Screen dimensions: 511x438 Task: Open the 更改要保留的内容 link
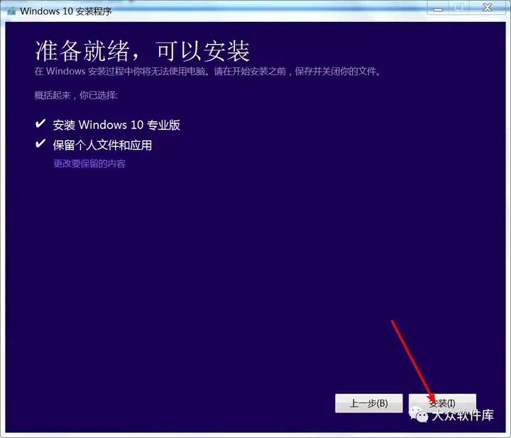click(x=89, y=163)
